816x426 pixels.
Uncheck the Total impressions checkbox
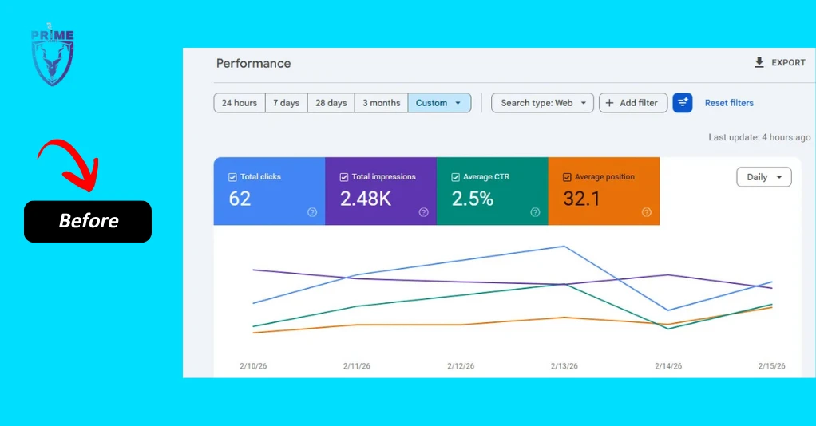coord(344,177)
